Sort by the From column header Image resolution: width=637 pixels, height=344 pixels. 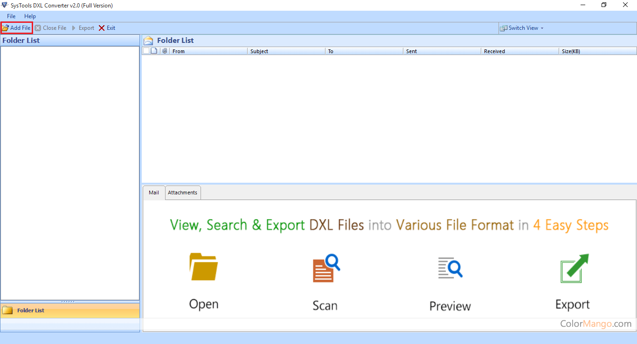coord(208,51)
